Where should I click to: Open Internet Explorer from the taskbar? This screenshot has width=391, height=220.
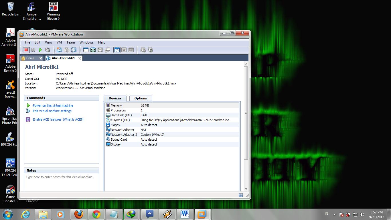[25, 214]
